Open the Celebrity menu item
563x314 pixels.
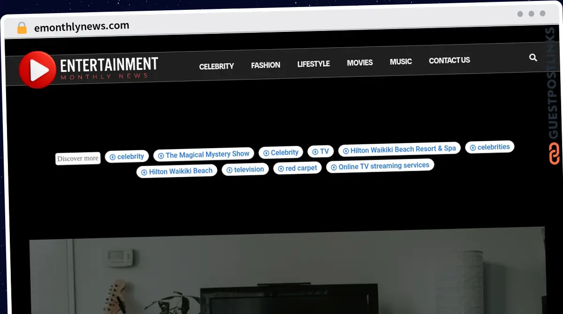click(216, 67)
